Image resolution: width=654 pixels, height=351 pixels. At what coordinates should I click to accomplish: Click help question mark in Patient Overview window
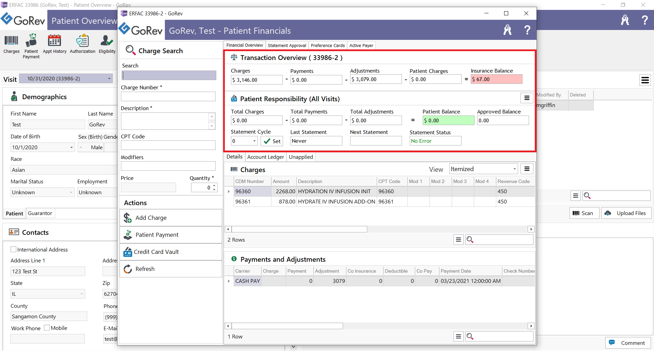click(644, 20)
